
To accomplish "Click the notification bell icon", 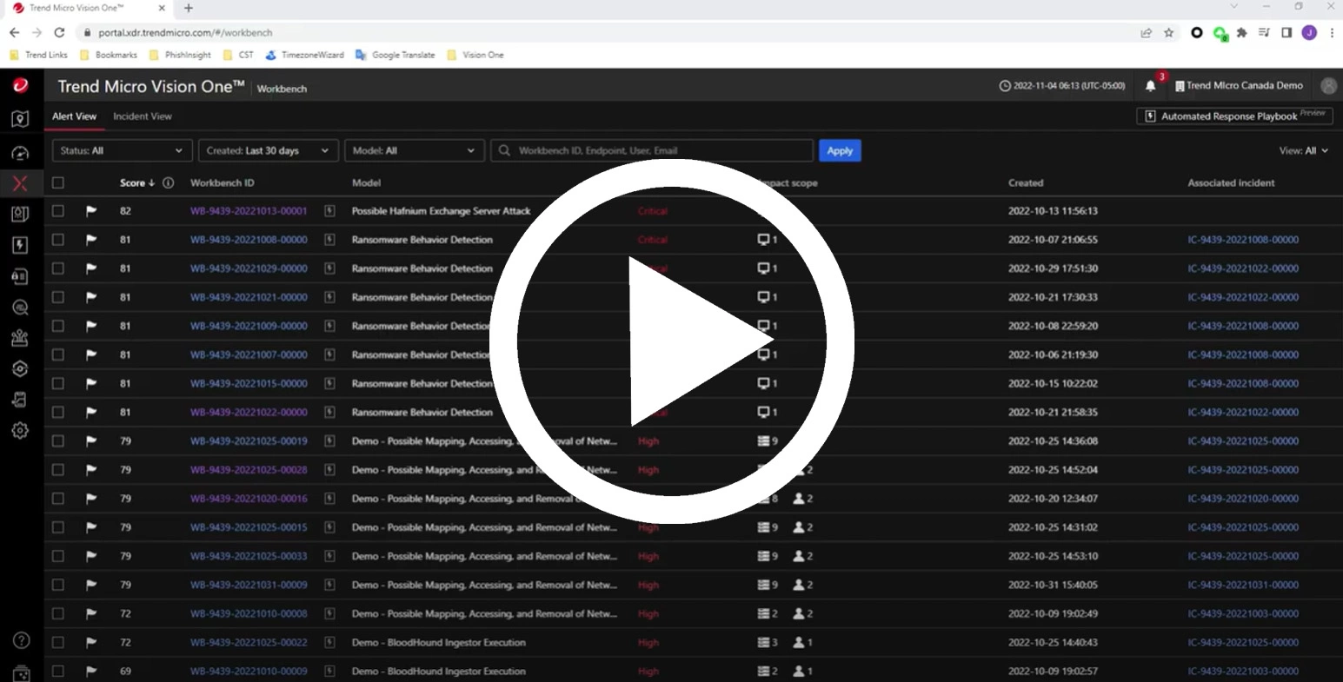I will 1150,86.
